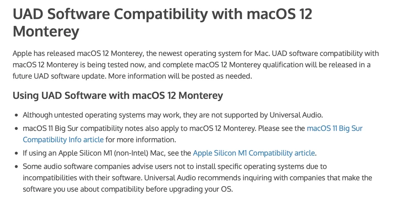Click the bullet dot before 'Some audio software companies'
400x203 pixels.
[x=16, y=166]
